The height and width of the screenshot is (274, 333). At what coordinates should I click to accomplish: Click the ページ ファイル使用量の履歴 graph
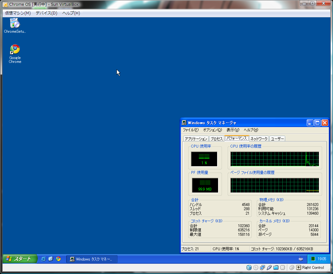[275, 185]
